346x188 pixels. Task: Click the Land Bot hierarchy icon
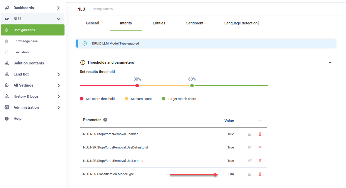pos(7,74)
